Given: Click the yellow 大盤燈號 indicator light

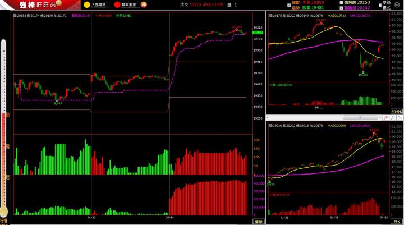Looking at the screenshot, I should [x=86, y=4].
